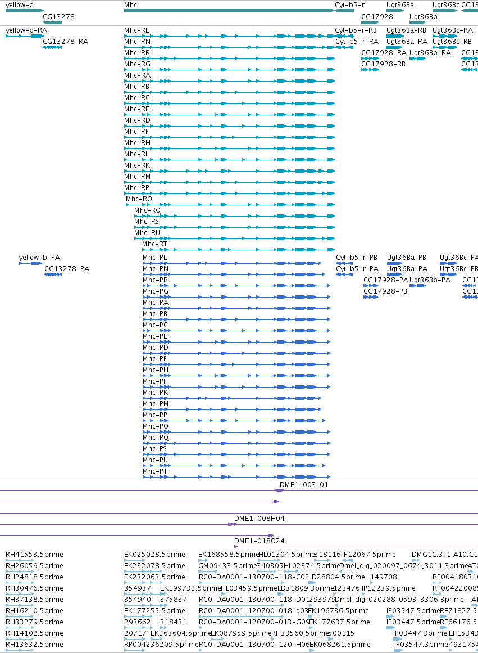The height and width of the screenshot is (653, 478).
Task: Open EST entry 500115
Action: tap(341, 633)
